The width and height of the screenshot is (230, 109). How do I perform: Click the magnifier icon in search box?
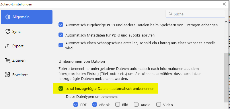tap(170, 14)
